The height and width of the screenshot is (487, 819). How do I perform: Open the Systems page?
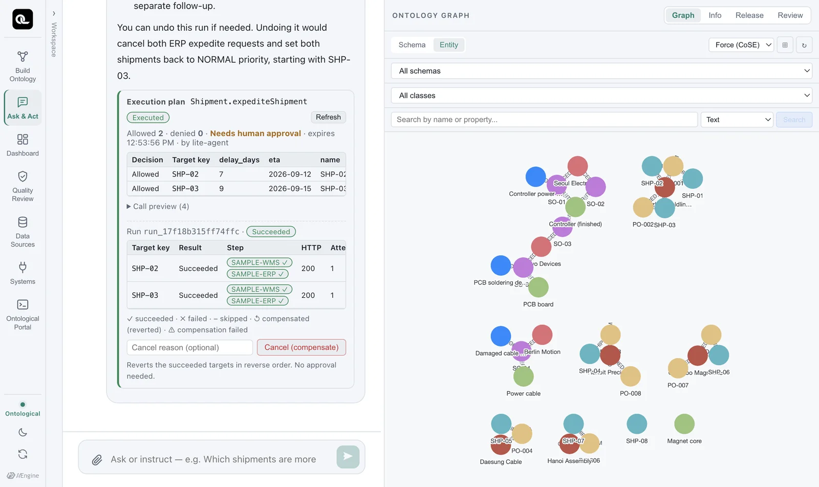(x=23, y=273)
